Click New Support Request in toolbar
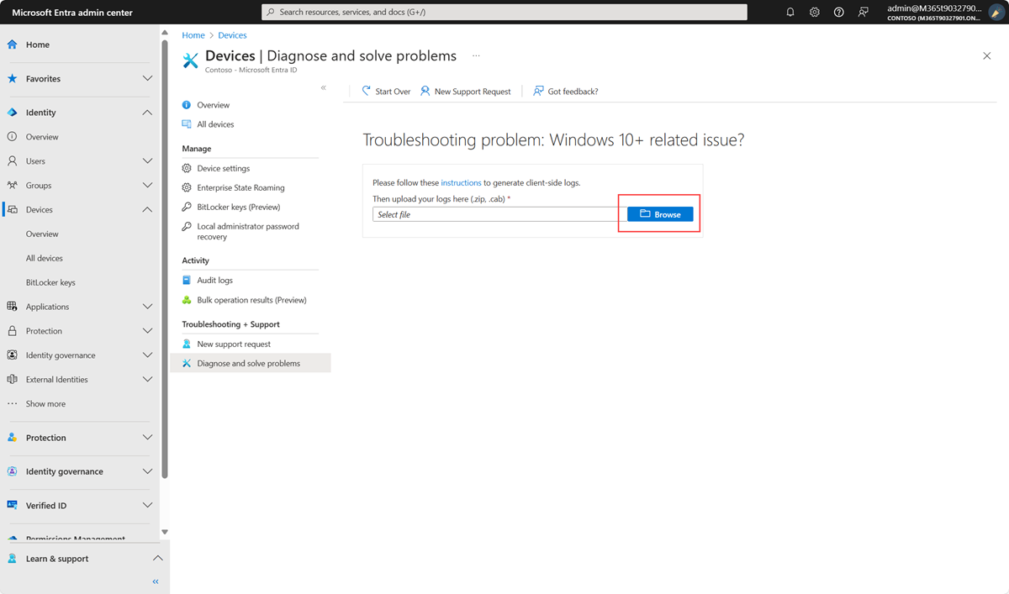This screenshot has width=1009, height=594. click(466, 91)
